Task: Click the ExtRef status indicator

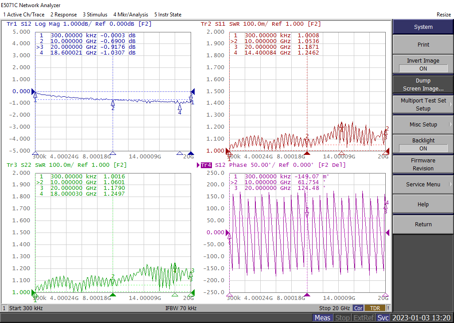Action: point(363,318)
